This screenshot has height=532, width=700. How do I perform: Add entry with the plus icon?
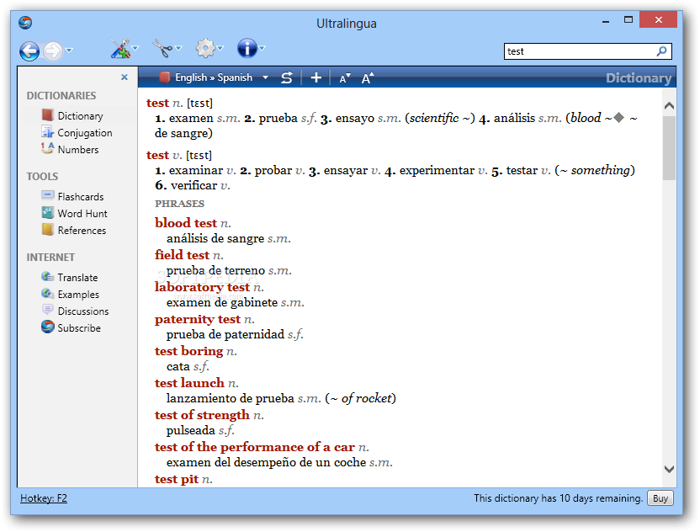(x=316, y=77)
